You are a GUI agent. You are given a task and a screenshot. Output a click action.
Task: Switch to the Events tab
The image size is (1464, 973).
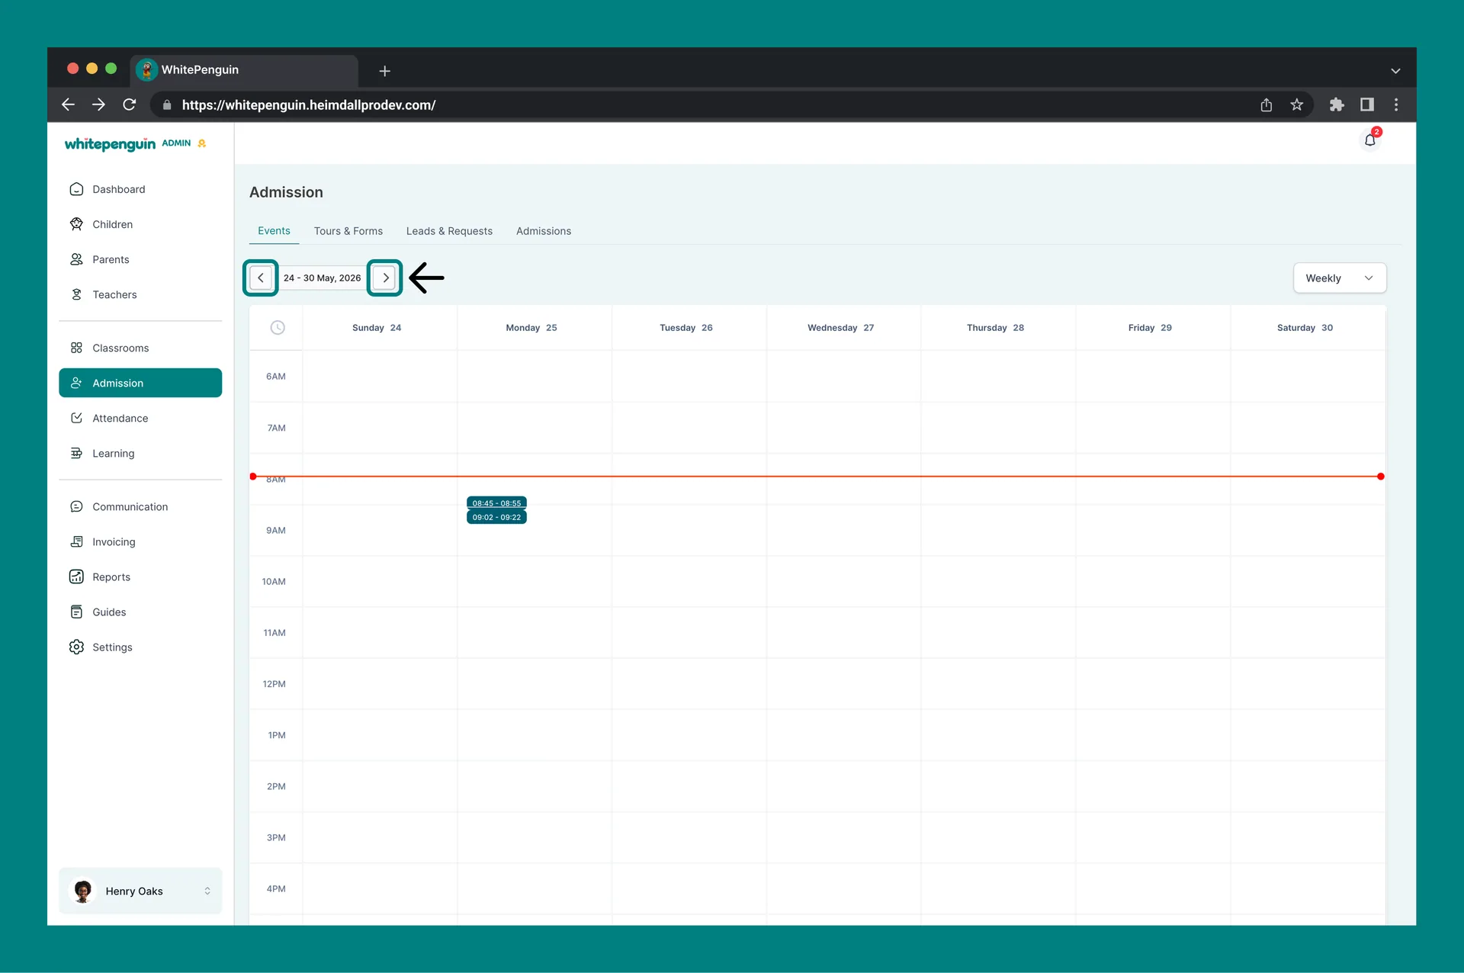pos(274,231)
